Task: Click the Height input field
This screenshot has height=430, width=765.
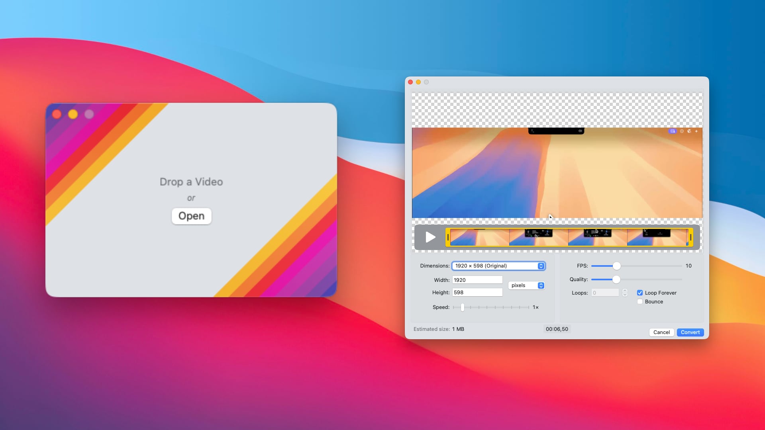Action: click(477, 293)
